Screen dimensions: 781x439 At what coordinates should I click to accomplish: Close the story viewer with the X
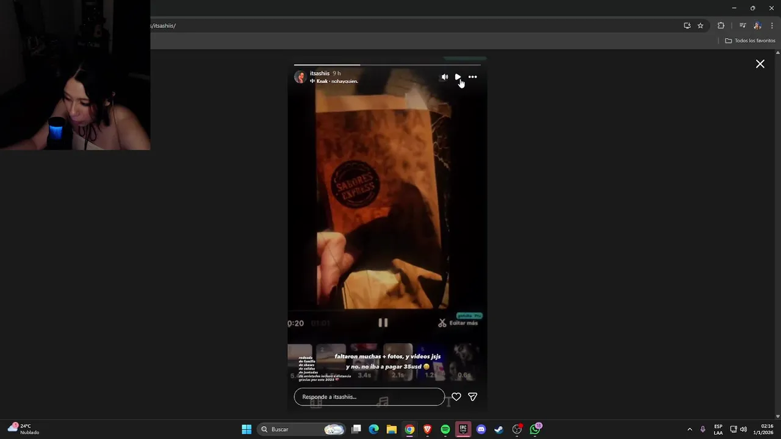point(760,64)
